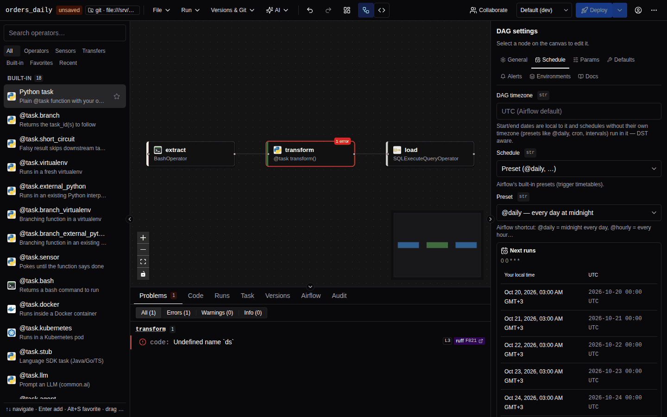This screenshot has height=417, width=667.
Task: Open the Versions & Git menu
Action: point(233,10)
